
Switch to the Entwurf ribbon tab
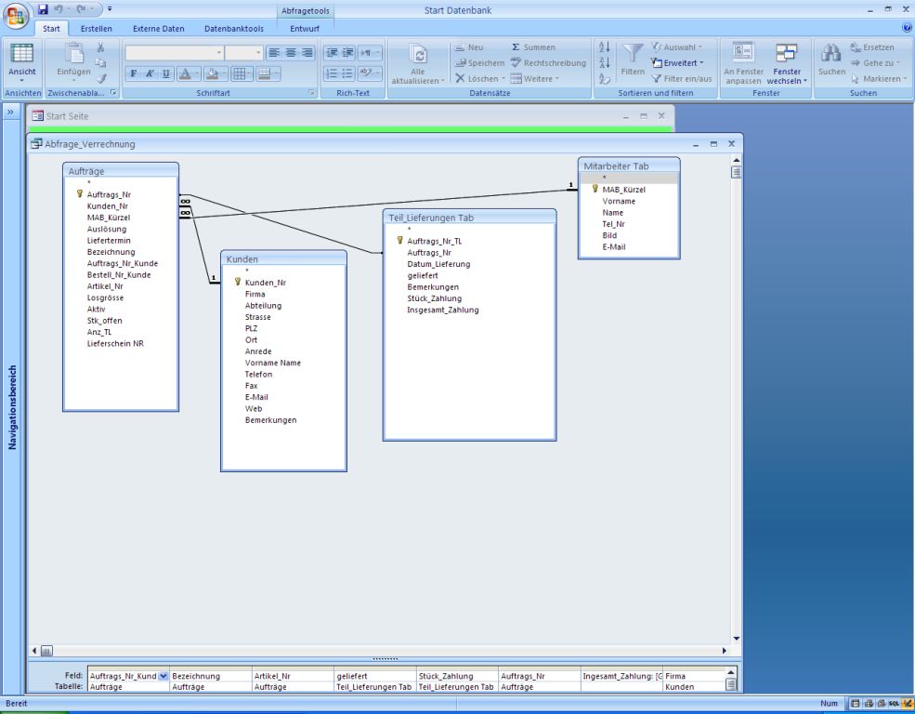305,28
